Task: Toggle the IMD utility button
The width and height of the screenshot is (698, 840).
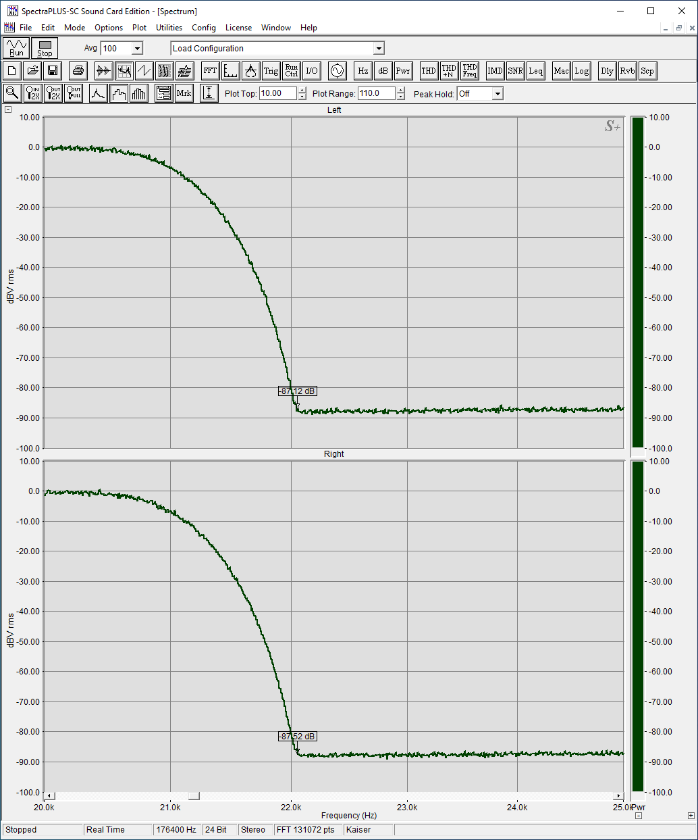Action: 495,71
